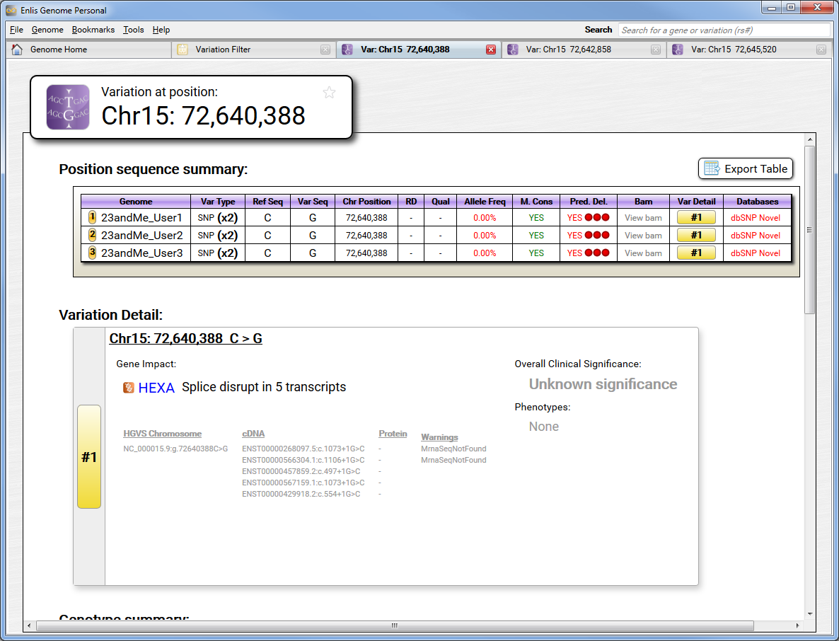Click the horizontal scrollbar thumb

[395, 625]
